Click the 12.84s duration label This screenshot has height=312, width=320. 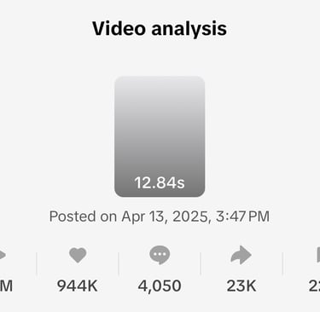[160, 182]
